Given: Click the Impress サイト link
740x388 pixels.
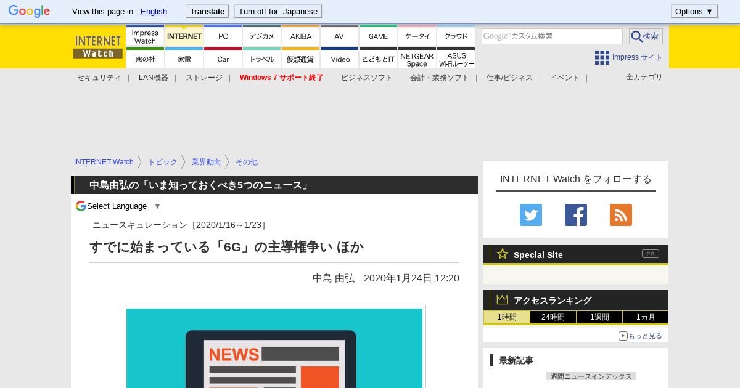Looking at the screenshot, I should tap(637, 57).
